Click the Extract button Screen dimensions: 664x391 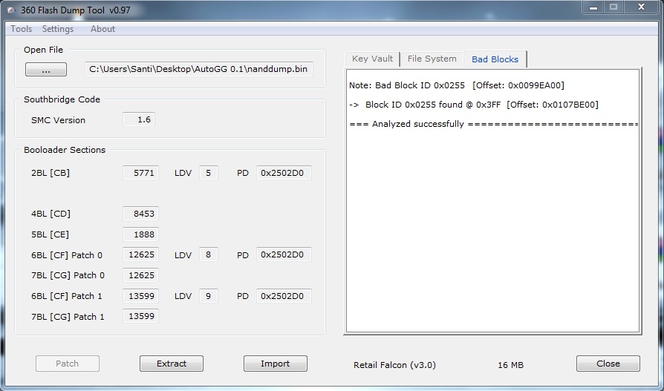[172, 364]
